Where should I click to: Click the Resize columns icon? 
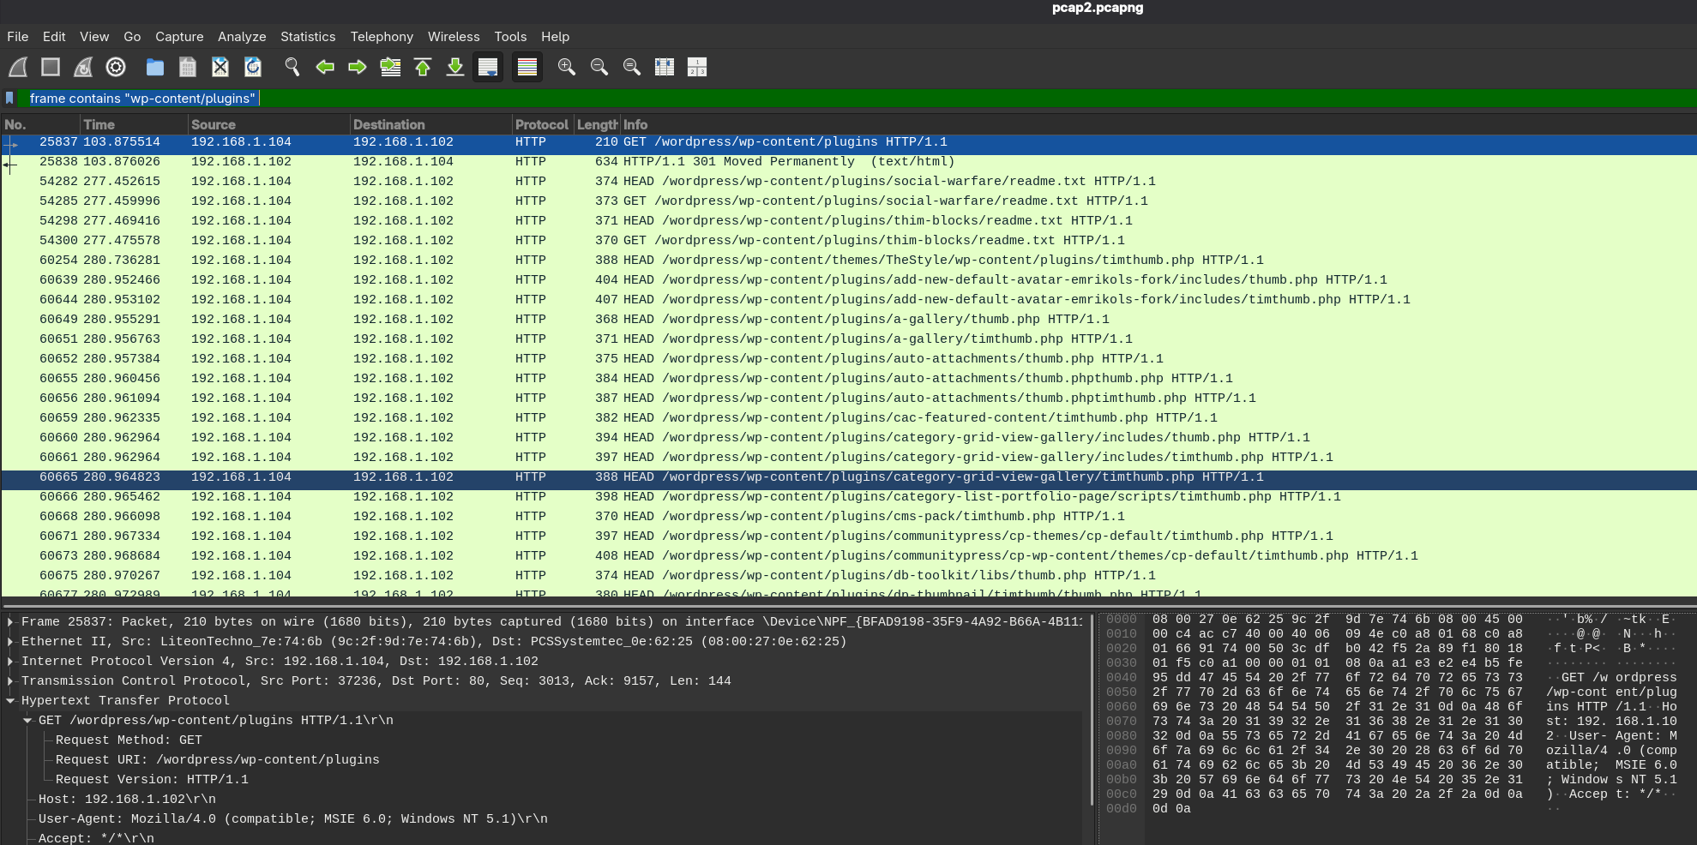tap(665, 67)
